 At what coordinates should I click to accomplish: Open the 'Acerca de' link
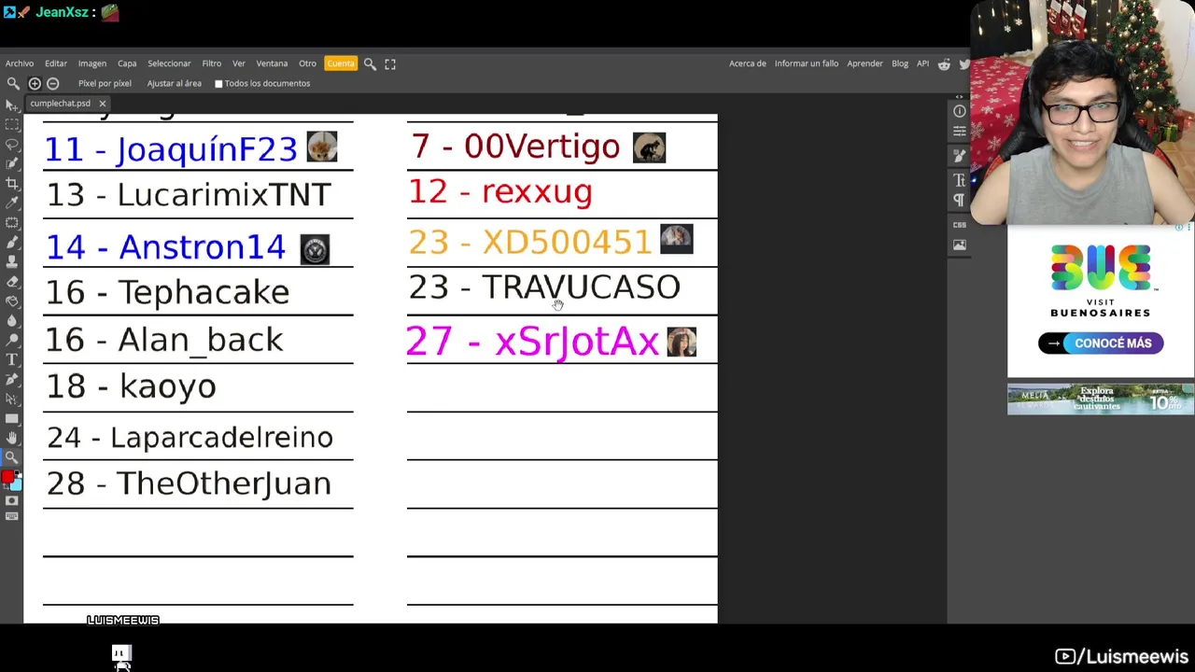748,63
